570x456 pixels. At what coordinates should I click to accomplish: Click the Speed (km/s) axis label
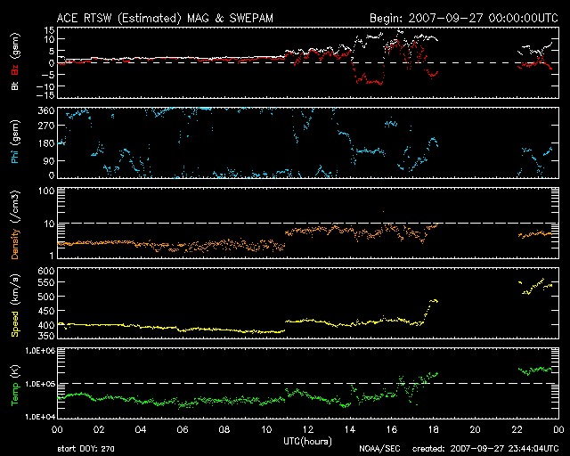pyautogui.click(x=15, y=305)
